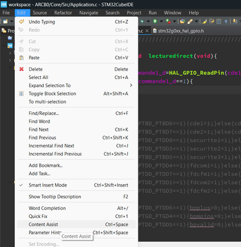Click the STM32CubeIDE title bar logo
This screenshot has height=247, width=241.
(x=4, y=4)
